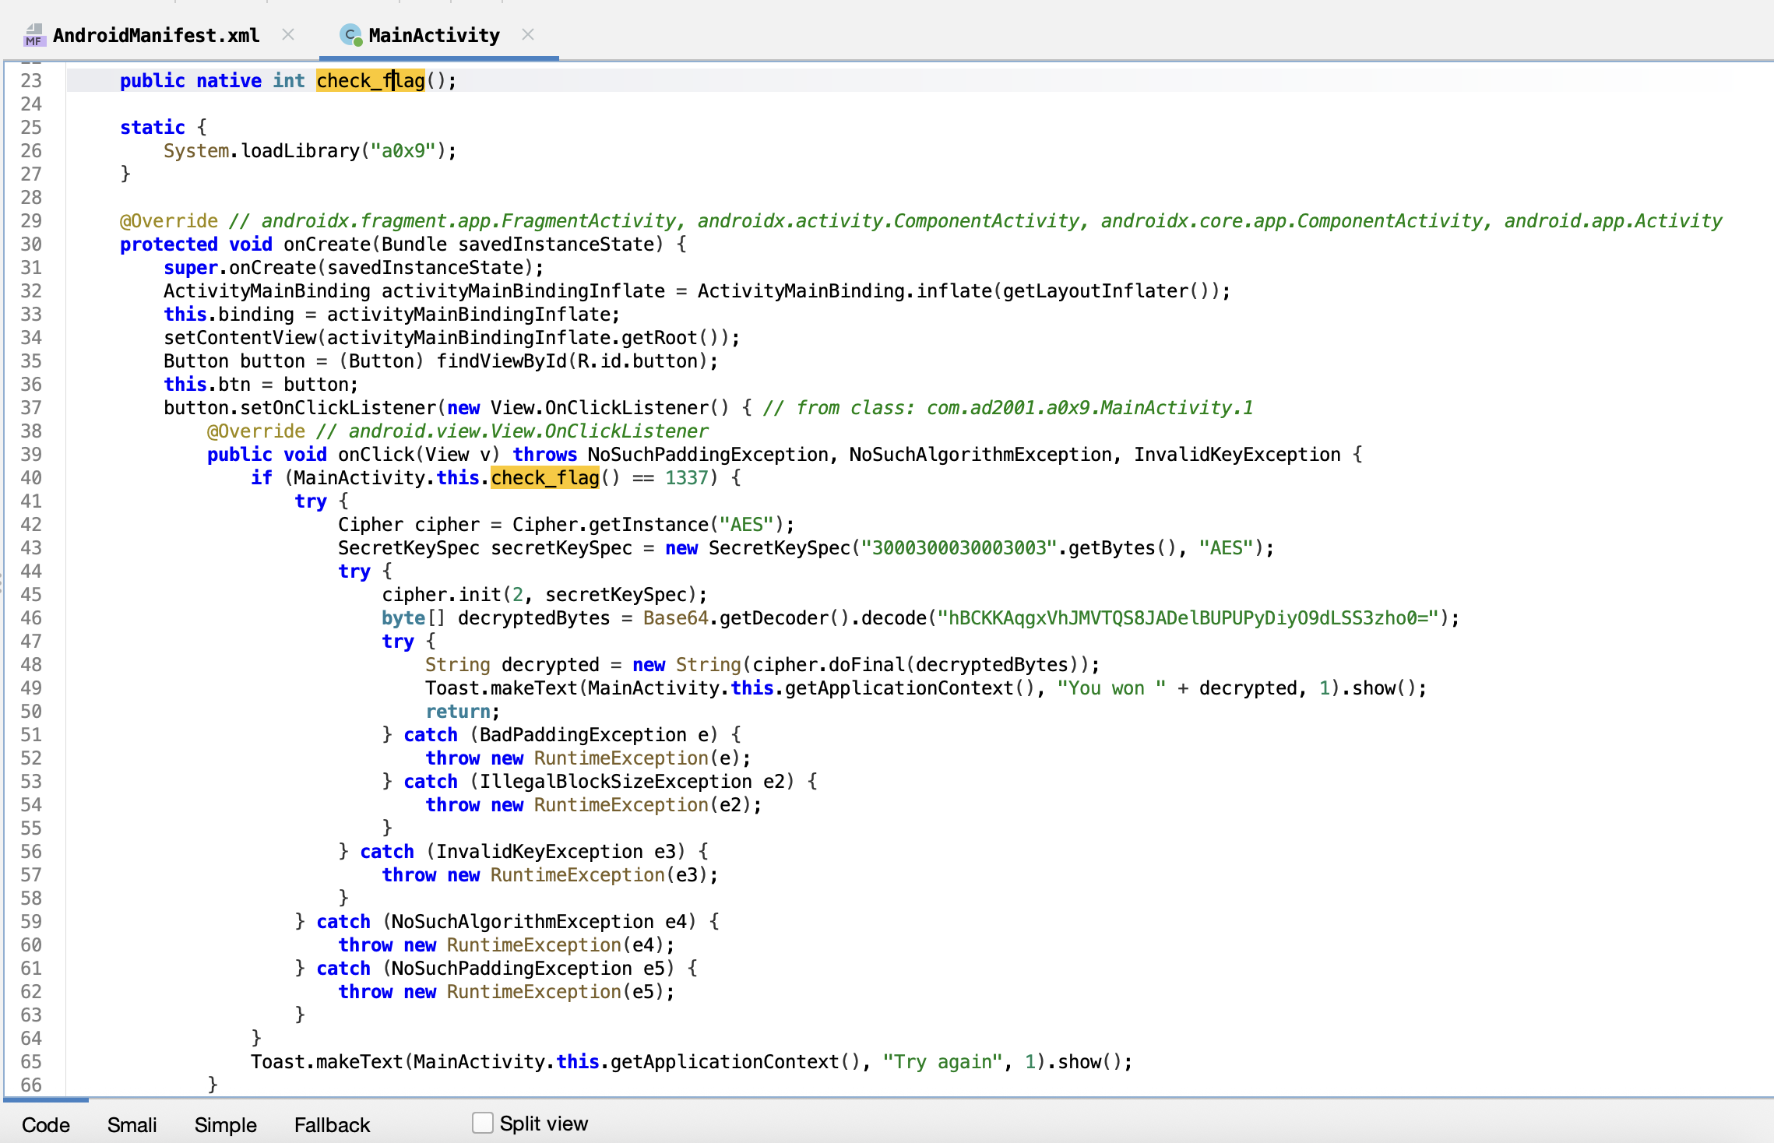This screenshot has width=1774, height=1143.
Task: Click onCreate method name on line 30
Action: (327, 244)
